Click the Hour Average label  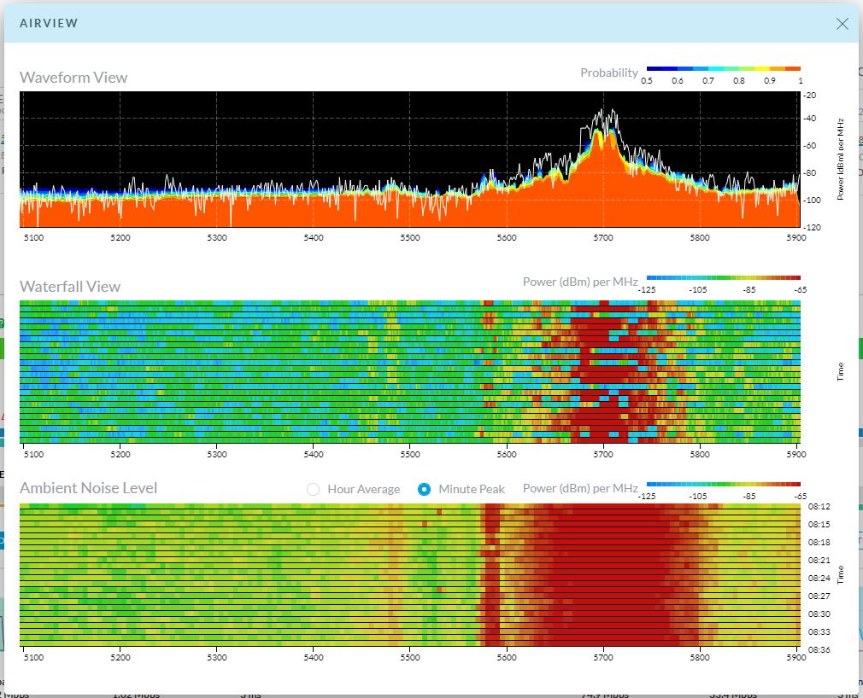(364, 489)
